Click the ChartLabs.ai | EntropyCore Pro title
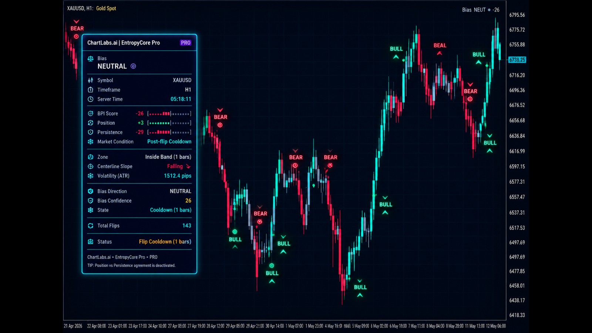Image resolution: width=592 pixels, height=333 pixels. [124, 43]
